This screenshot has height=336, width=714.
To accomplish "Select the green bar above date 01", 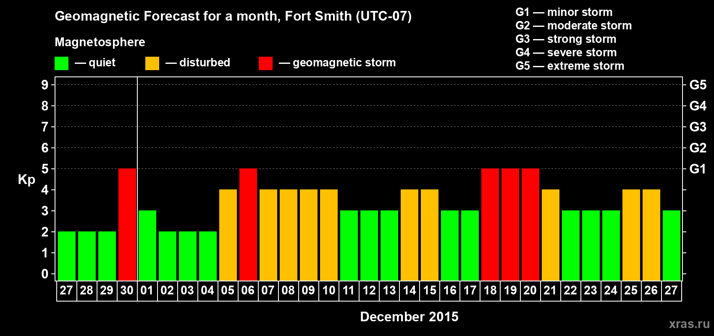I will click(147, 245).
